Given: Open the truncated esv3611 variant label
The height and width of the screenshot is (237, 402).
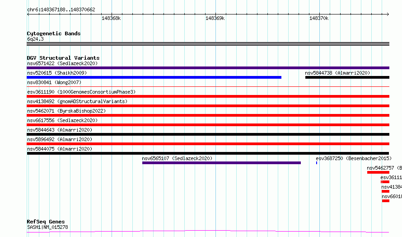Looking at the screenshot, I should point(391,177).
